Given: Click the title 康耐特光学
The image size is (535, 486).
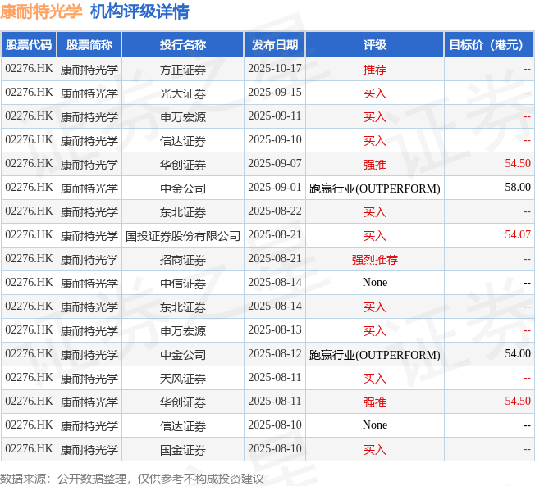Looking at the screenshot, I should pyautogui.click(x=41, y=12).
